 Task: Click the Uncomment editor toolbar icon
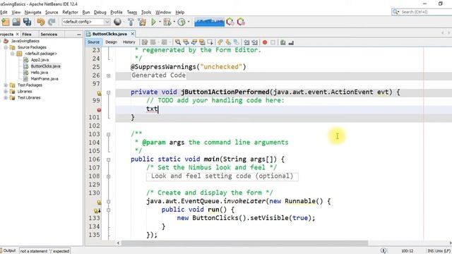click(291, 42)
